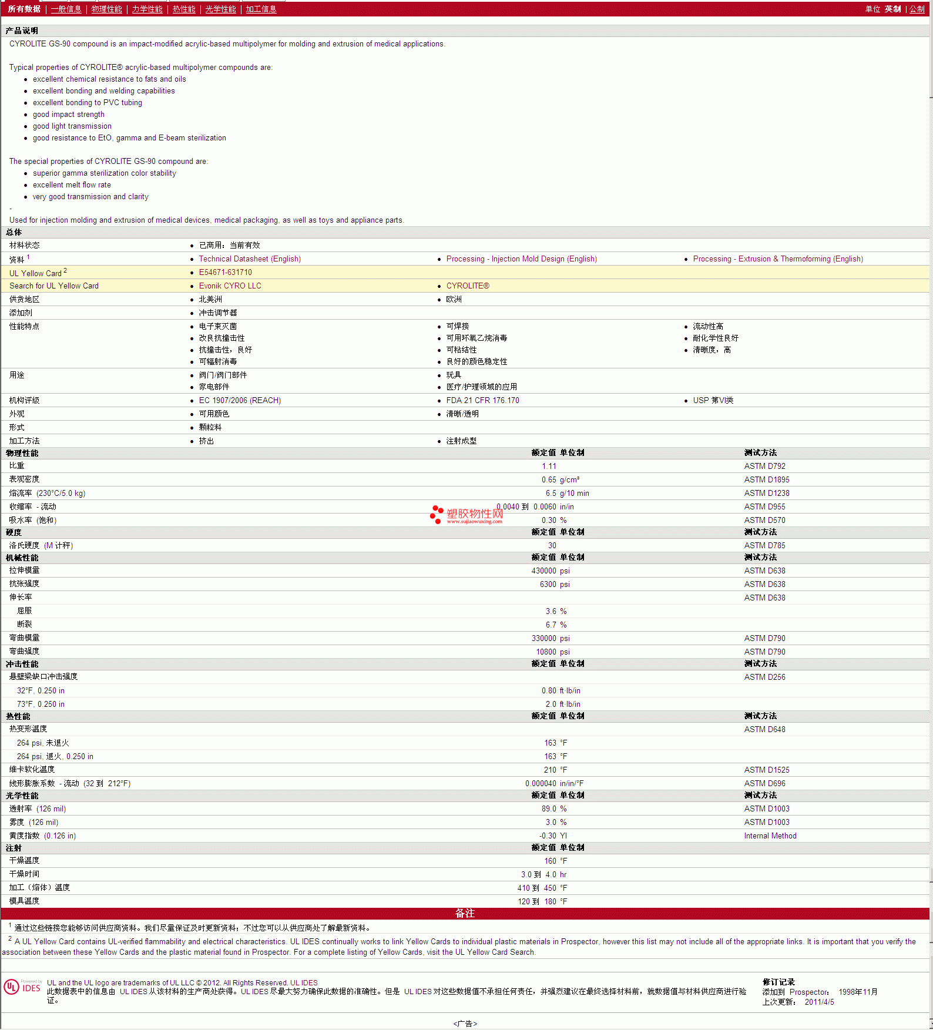933x1030 pixels.
Task: Click the 修订记录 heading
Action: [x=778, y=982]
